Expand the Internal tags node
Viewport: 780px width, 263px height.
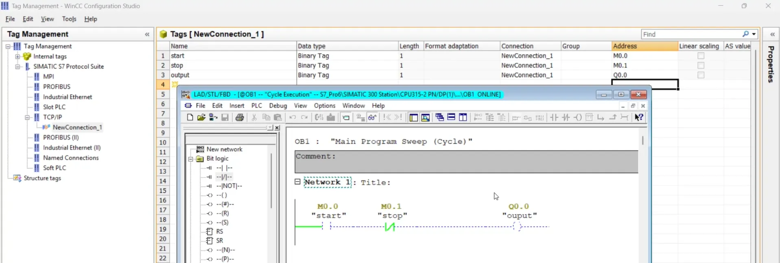coord(17,56)
